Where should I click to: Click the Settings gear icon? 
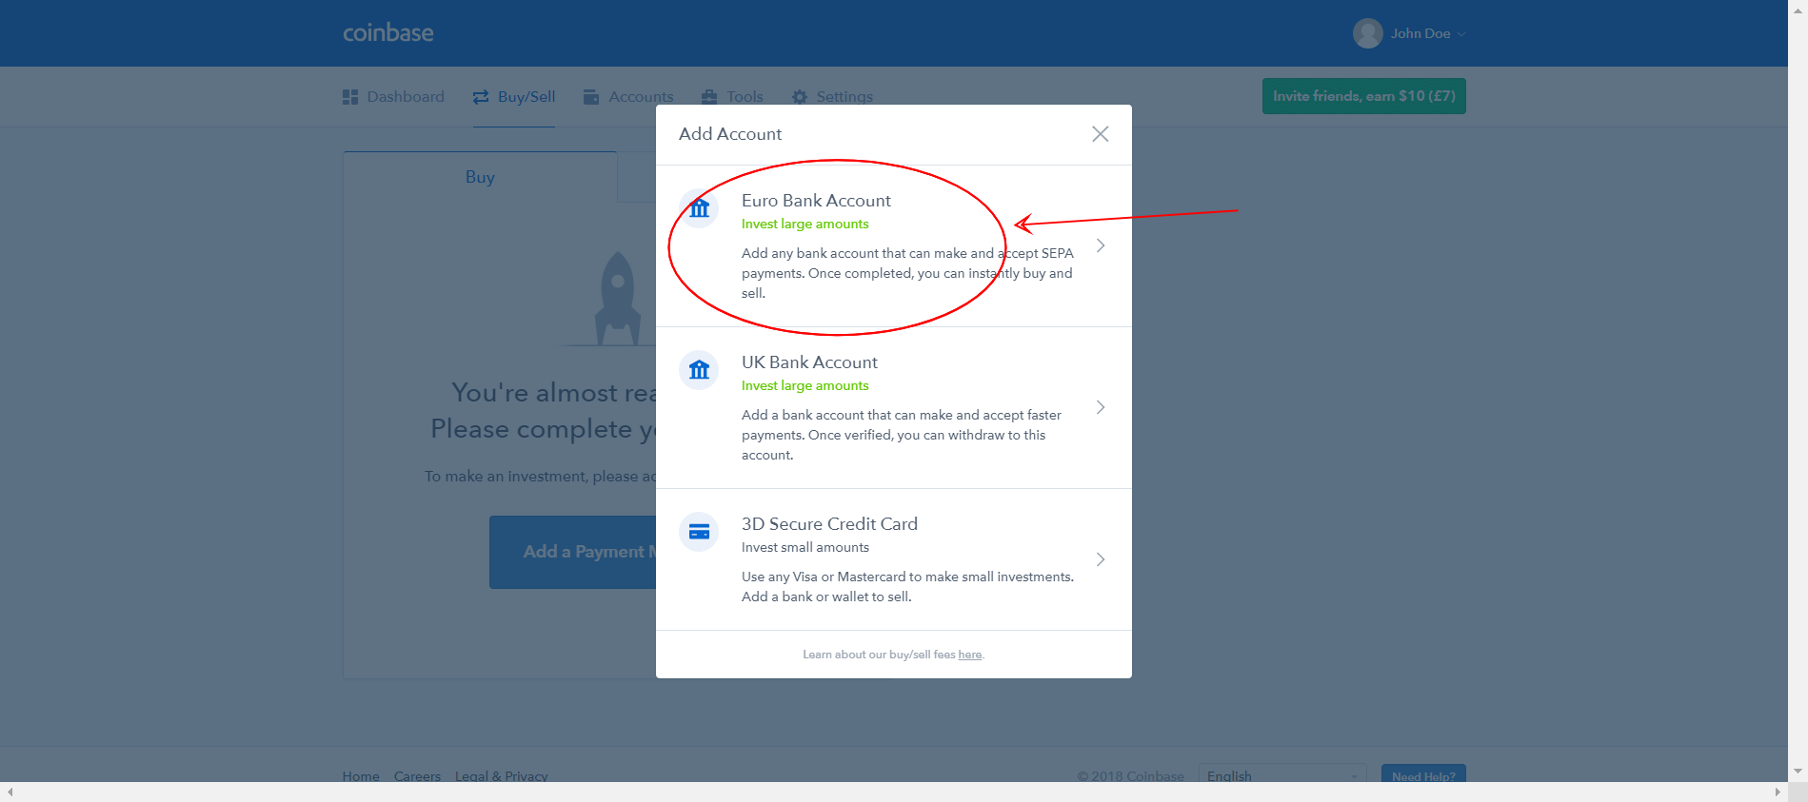[x=800, y=97]
